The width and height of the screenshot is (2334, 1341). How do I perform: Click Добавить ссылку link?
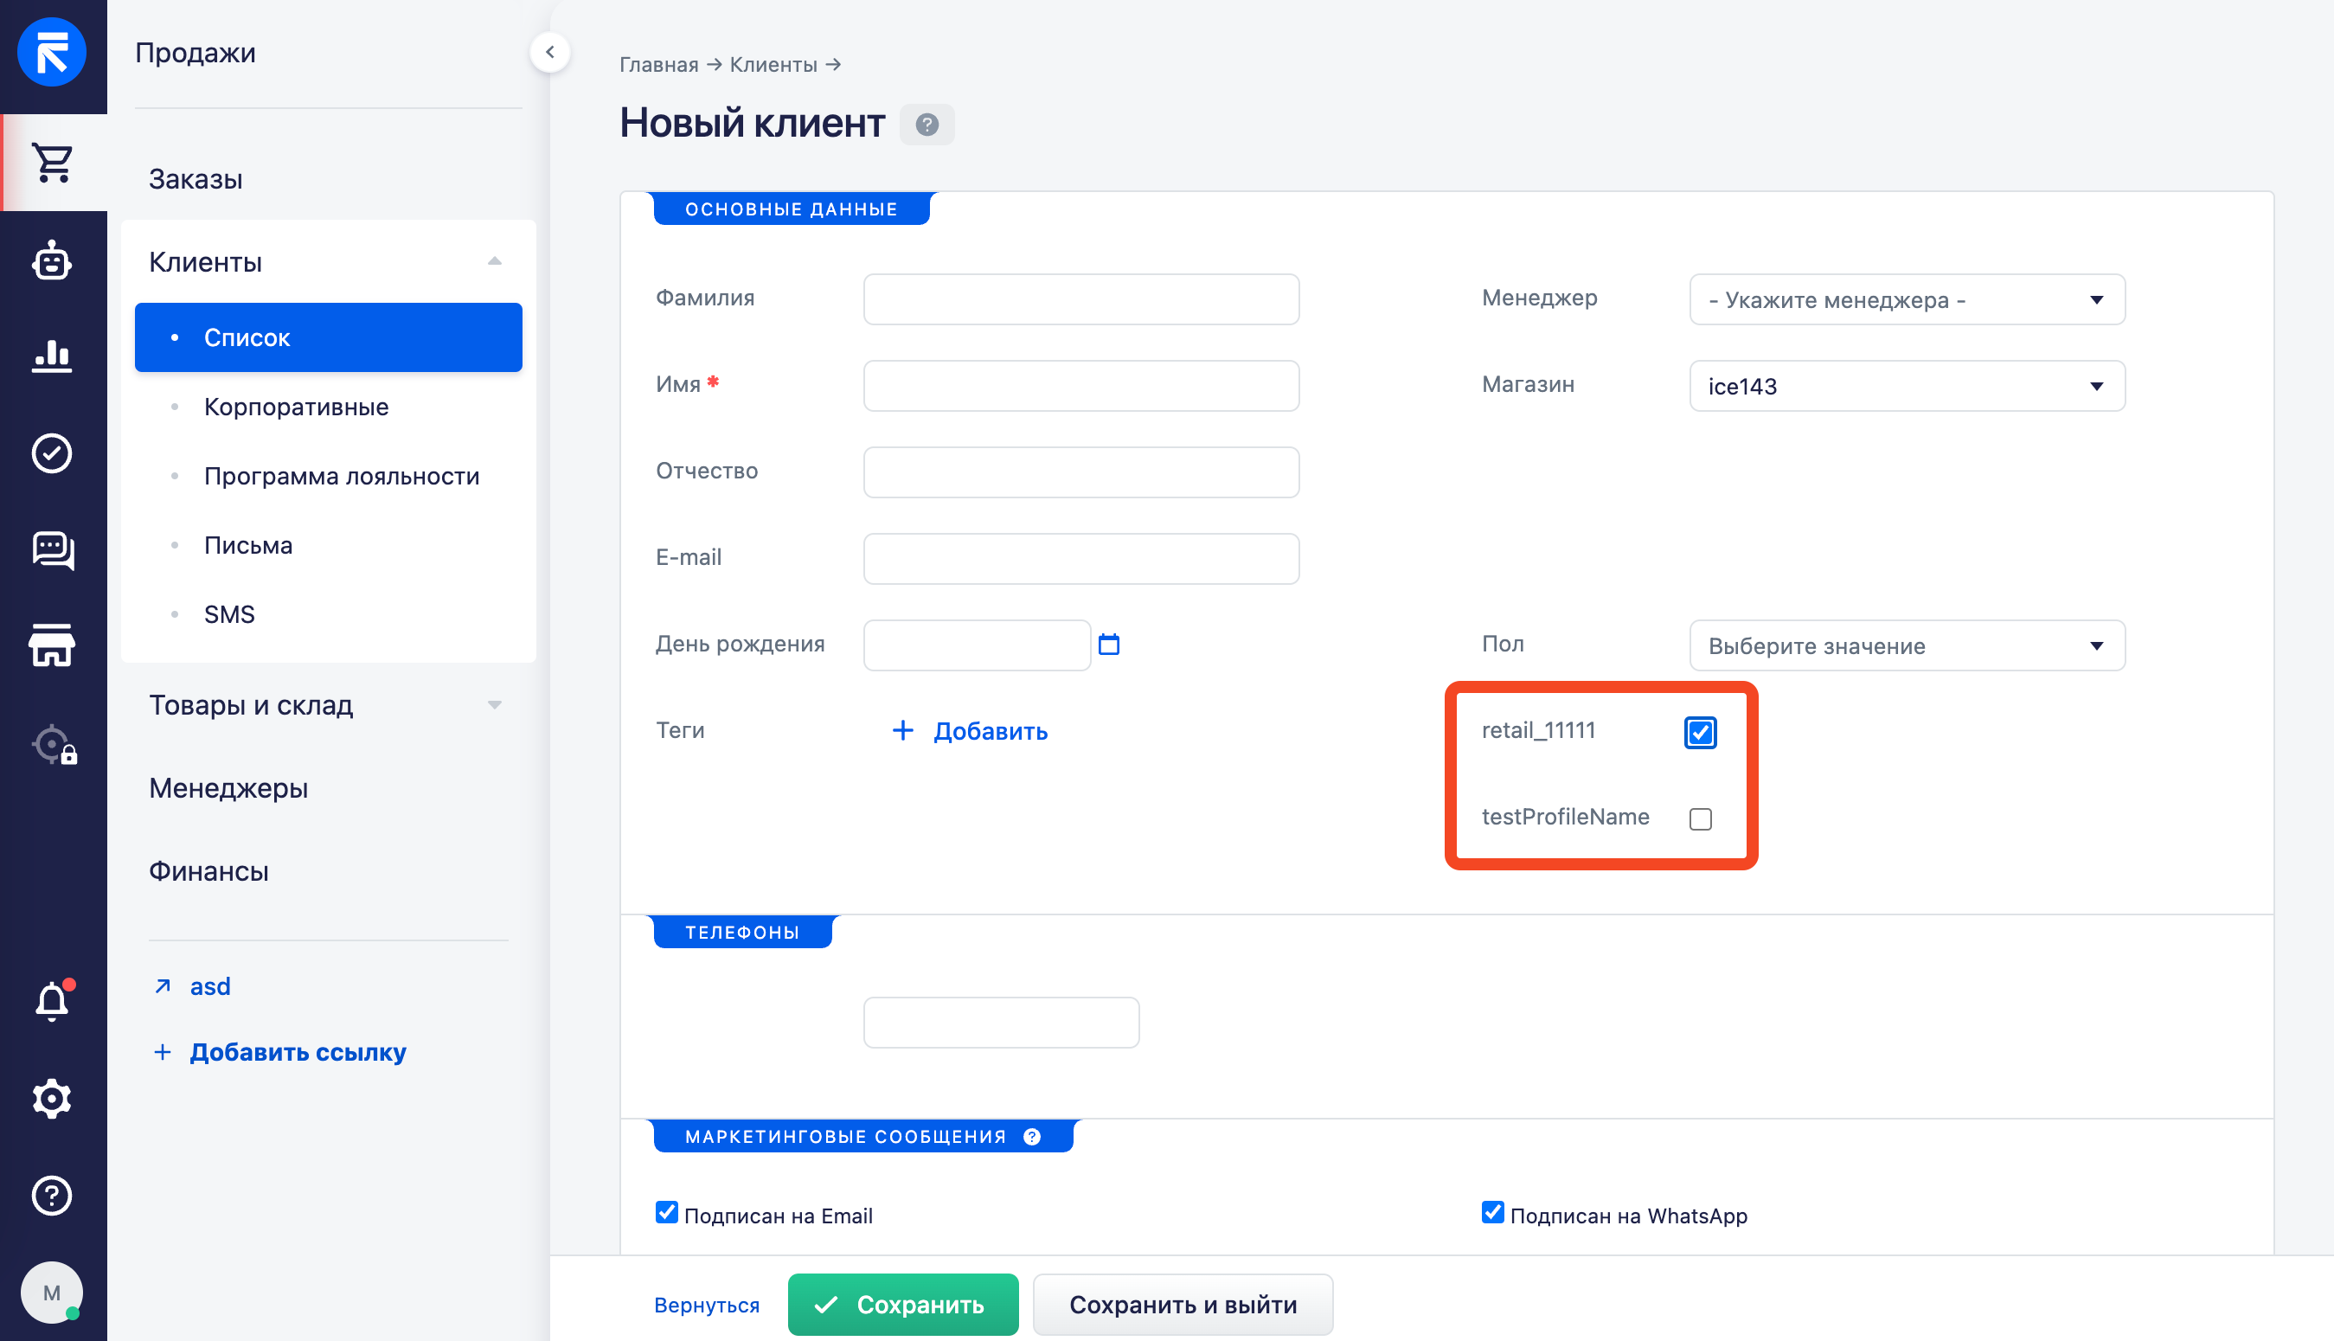coord(297,1052)
